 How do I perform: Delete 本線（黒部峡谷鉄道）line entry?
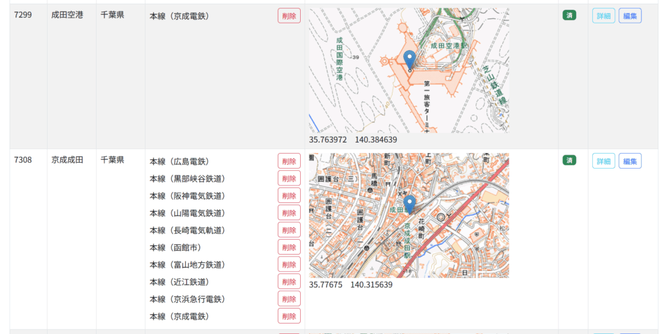coord(289,178)
